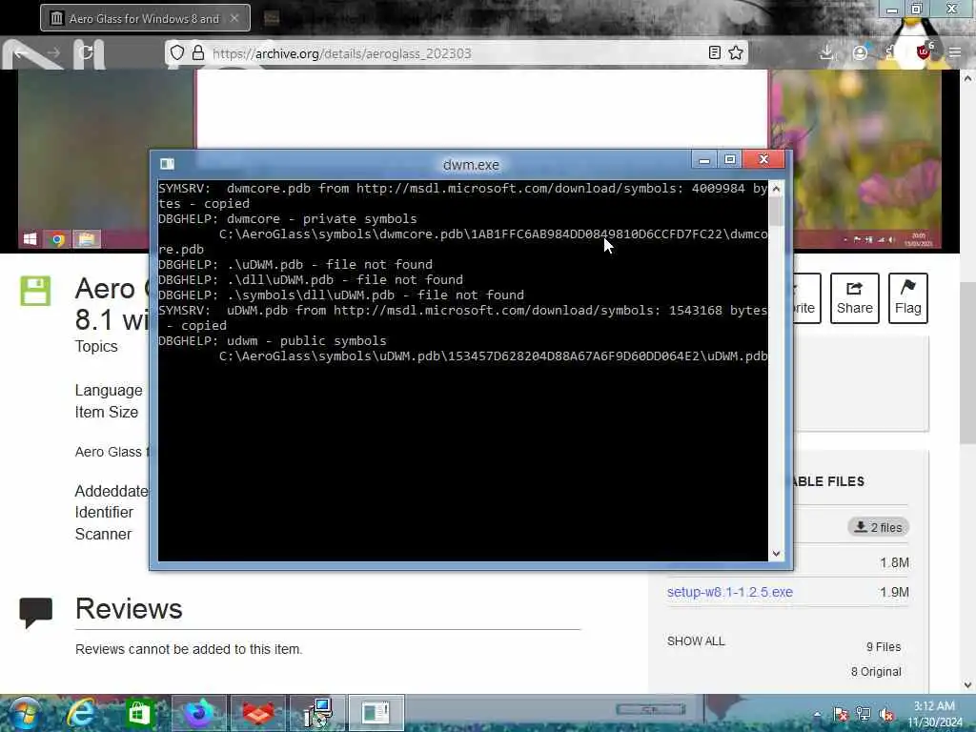Open installer setup taskbar button
The image size is (976, 732).
316,713
